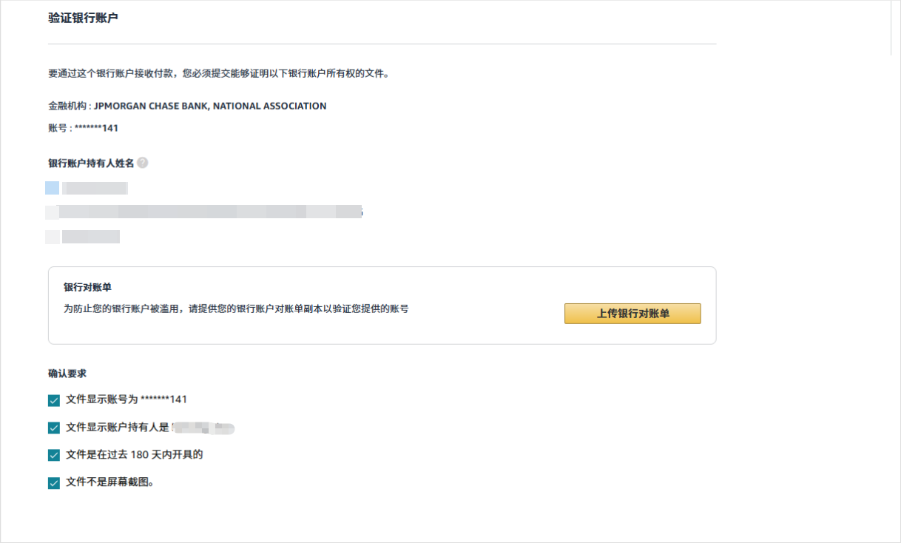Click the 银行账户持有人姓名 label

[x=91, y=163]
